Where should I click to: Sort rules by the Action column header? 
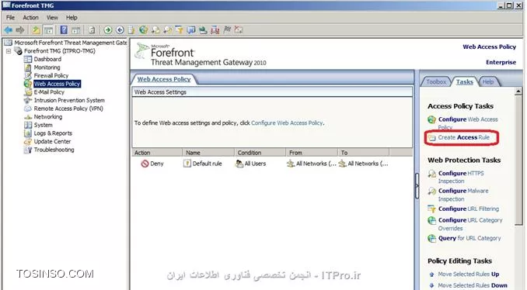(x=157, y=153)
